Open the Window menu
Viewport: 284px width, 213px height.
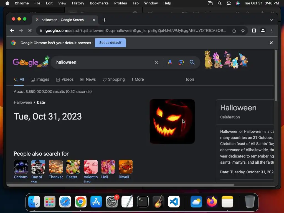pyautogui.click(x=151, y=3)
